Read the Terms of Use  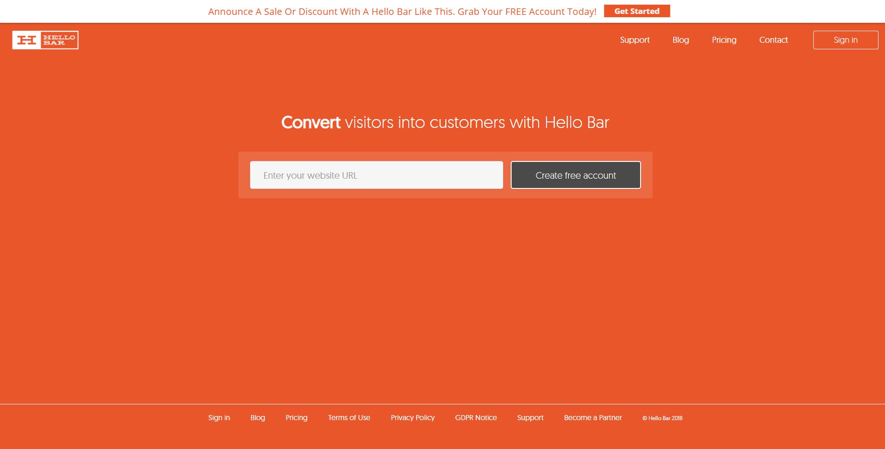click(349, 418)
